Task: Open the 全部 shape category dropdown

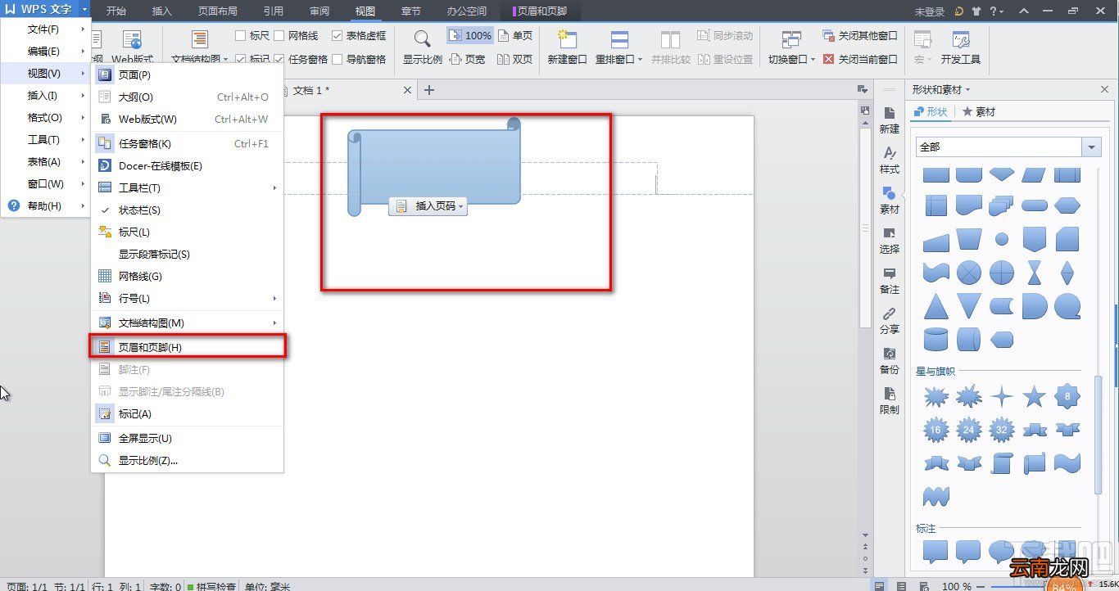Action: coord(1090,147)
